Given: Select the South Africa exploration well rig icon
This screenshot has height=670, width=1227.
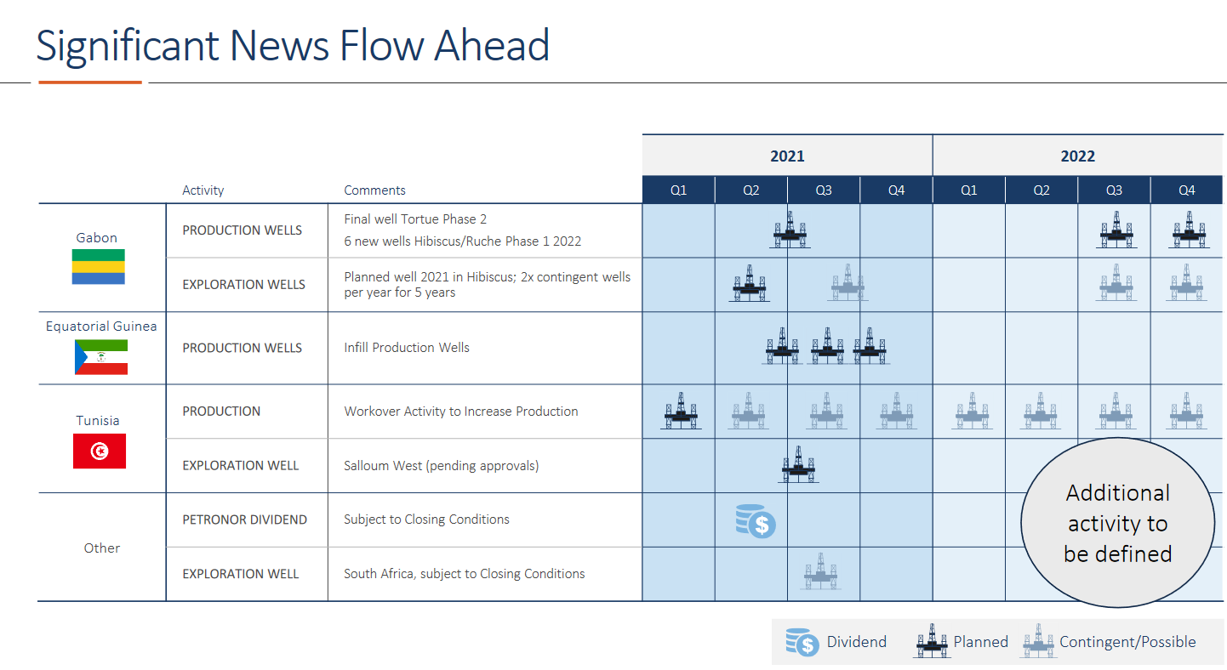Looking at the screenshot, I should coord(821,571).
